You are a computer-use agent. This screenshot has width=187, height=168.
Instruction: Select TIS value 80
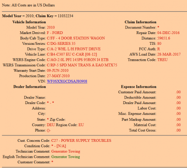[159, 43]
